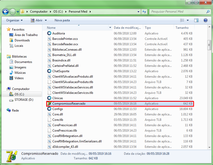213x165 pixels.
Task: Click Biometria_DLL.dll file icon
Action: [x=49, y=55]
